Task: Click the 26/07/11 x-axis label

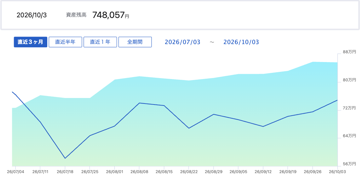Action: 40,171
